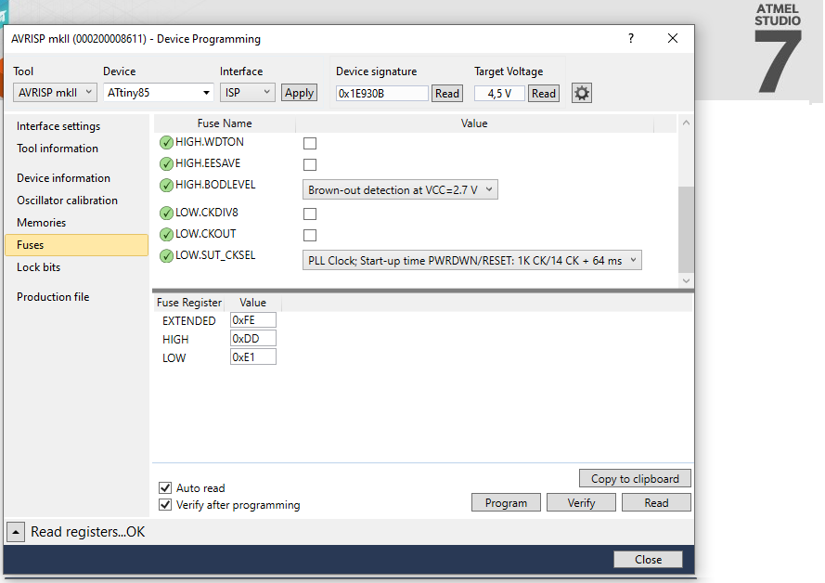Image resolution: width=825 pixels, height=583 pixels.
Task: Click the green check icon beside HIGH.BODLEVEL
Action: [166, 186]
